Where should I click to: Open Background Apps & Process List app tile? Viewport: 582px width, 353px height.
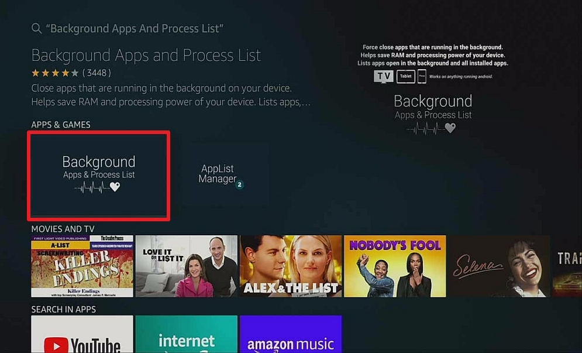point(99,176)
